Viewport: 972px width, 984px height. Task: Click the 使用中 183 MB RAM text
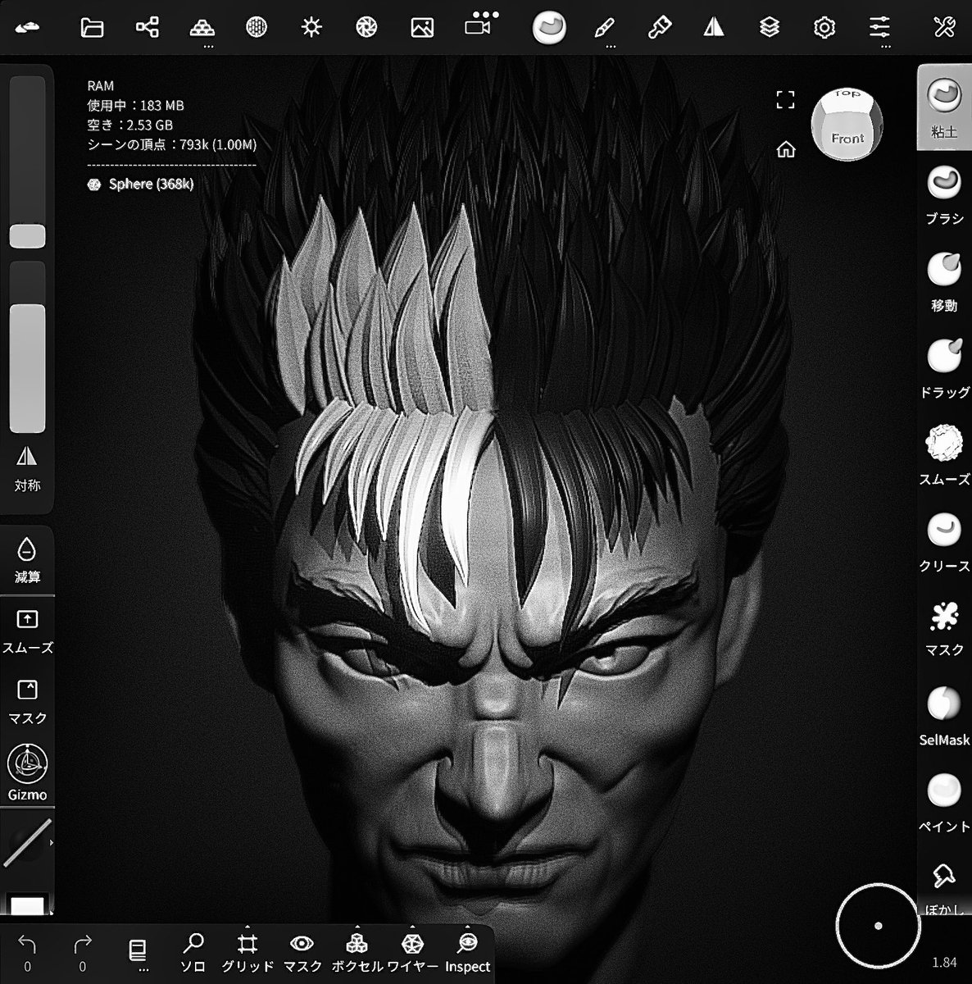click(x=136, y=105)
